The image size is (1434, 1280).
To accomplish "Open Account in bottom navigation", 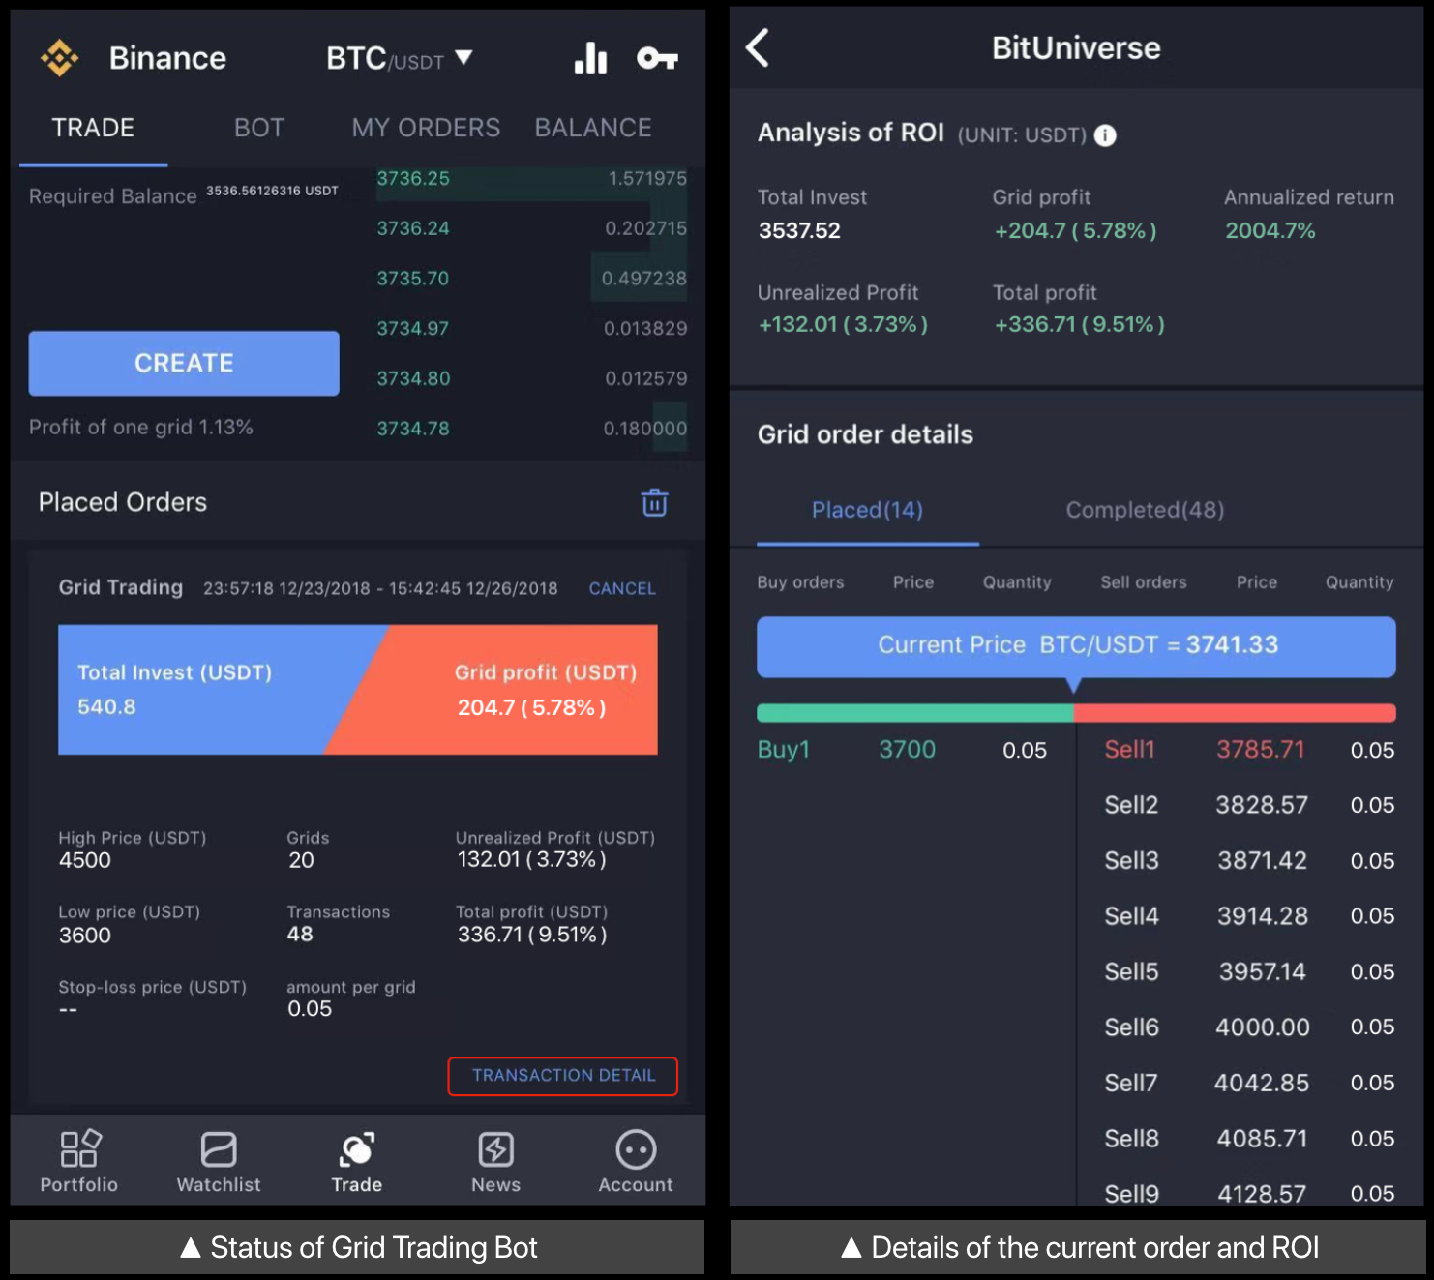I will coord(636,1162).
